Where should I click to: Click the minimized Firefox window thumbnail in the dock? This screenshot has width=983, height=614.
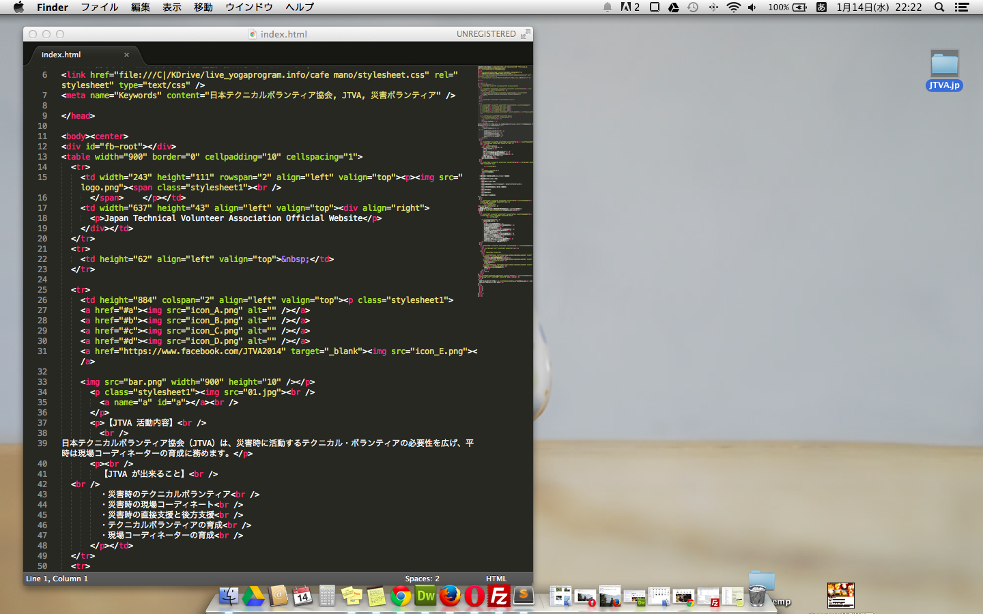610,596
